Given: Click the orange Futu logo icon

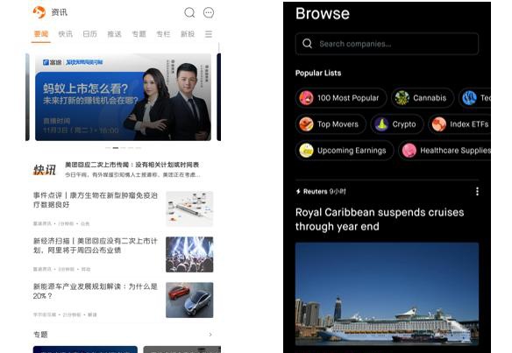Looking at the screenshot, I should 39,12.
